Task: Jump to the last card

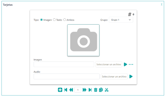Action: [x=90, y=90]
